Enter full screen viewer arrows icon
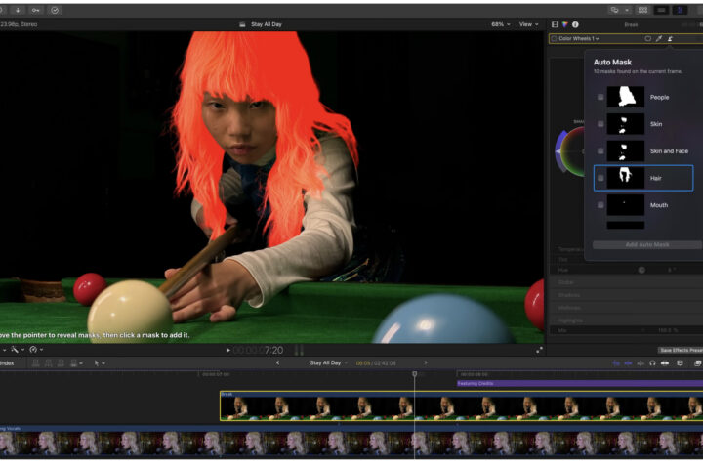This screenshot has width=703, height=469. click(x=539, y=350)
